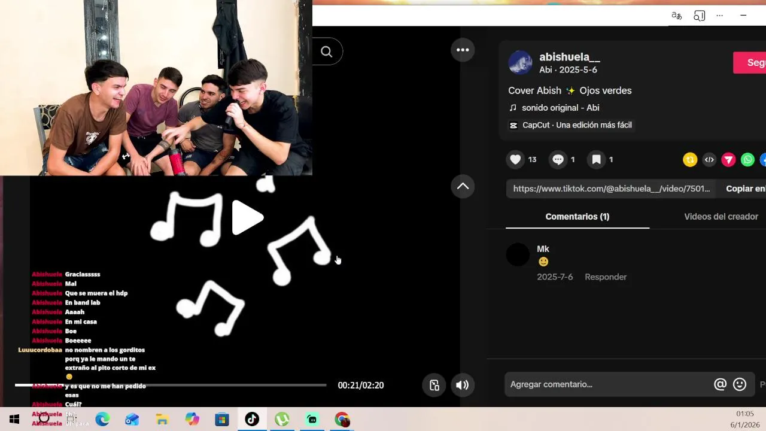Like the video with the heart icon
Image resolution: width=766 pixels, height=431 pixels.
pos(515,159)
